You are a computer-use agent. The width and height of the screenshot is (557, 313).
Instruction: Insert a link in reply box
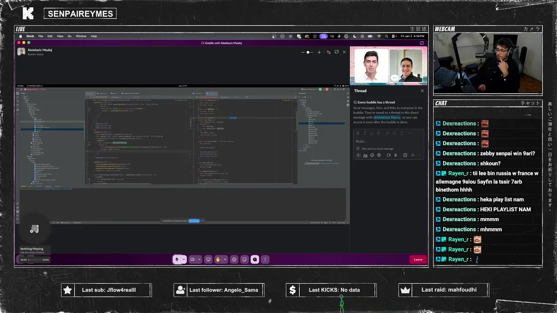point(387,133)
